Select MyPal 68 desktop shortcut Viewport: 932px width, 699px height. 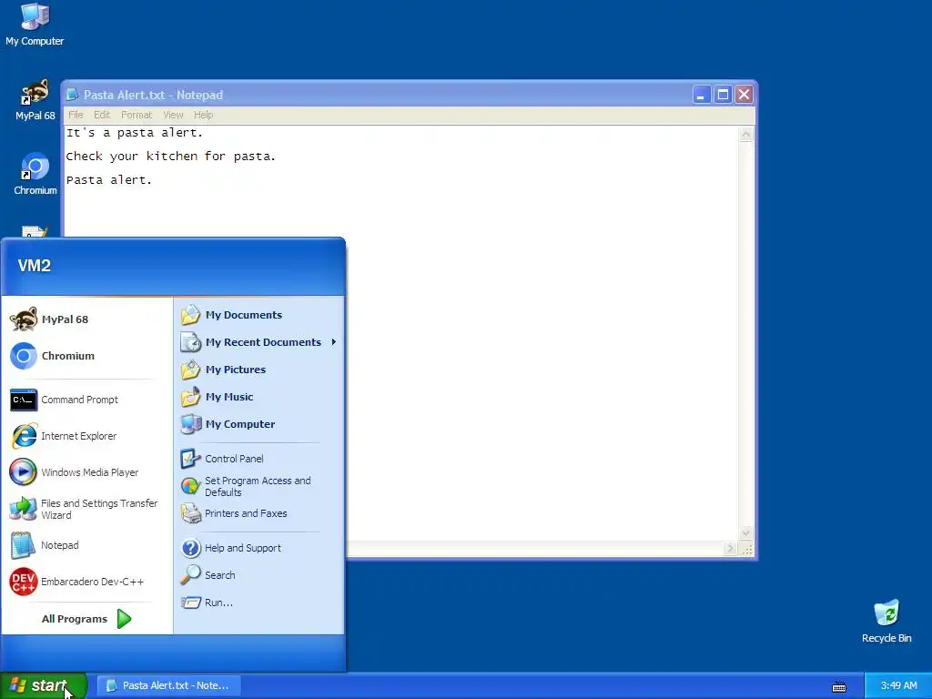pos(35,100)
